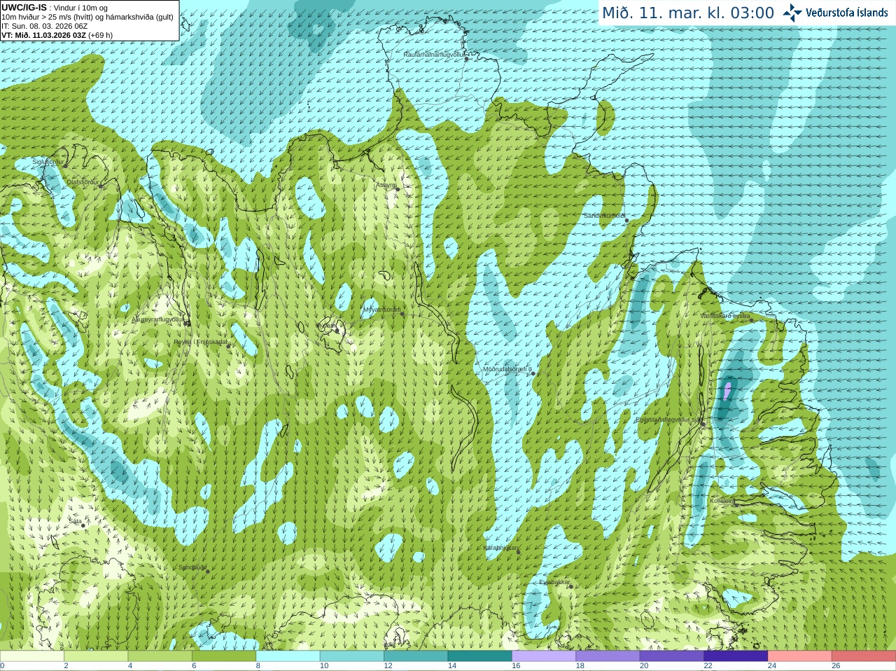
Task: Click the Eyjabakkar station label
Action: coord(554,582)
